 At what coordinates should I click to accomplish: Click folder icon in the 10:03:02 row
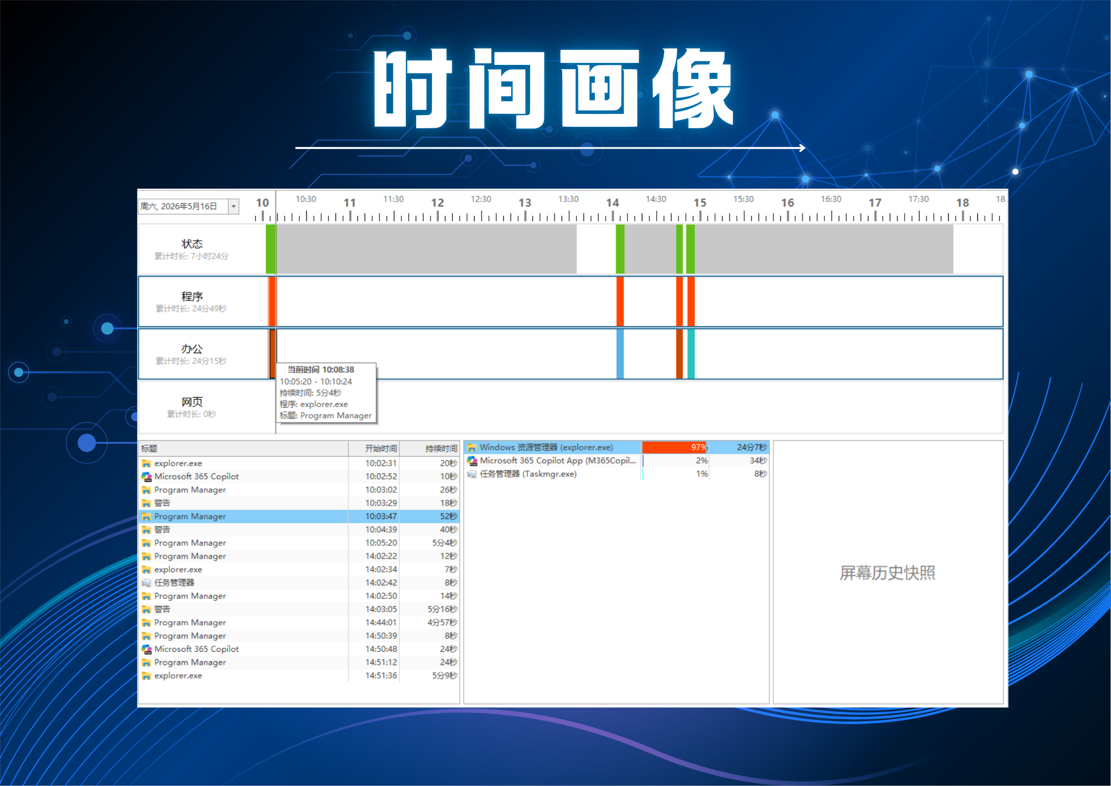pyautogui.click(x=146, y=490)
